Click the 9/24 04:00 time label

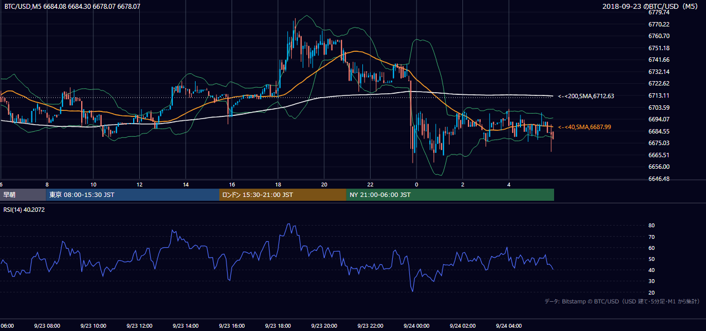point(509,326)
